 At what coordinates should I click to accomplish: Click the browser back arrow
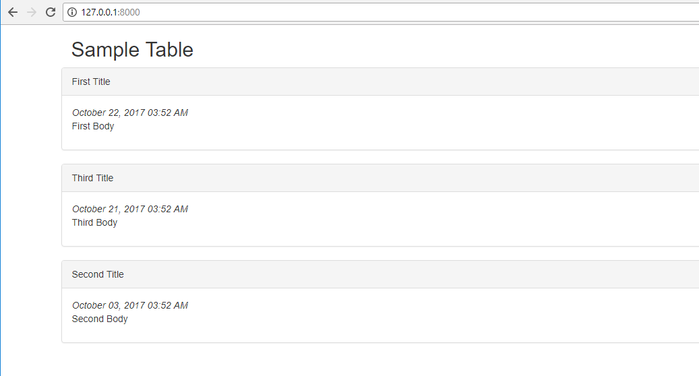coord(13,12)
